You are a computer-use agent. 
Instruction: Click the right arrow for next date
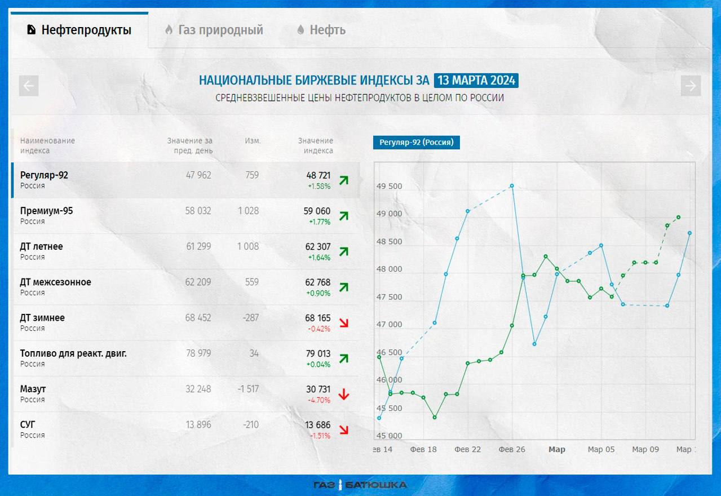(x=691, y=86)
